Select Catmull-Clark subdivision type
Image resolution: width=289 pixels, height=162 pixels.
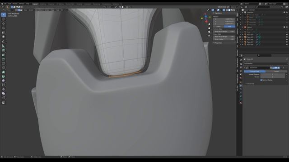[255, 71]
